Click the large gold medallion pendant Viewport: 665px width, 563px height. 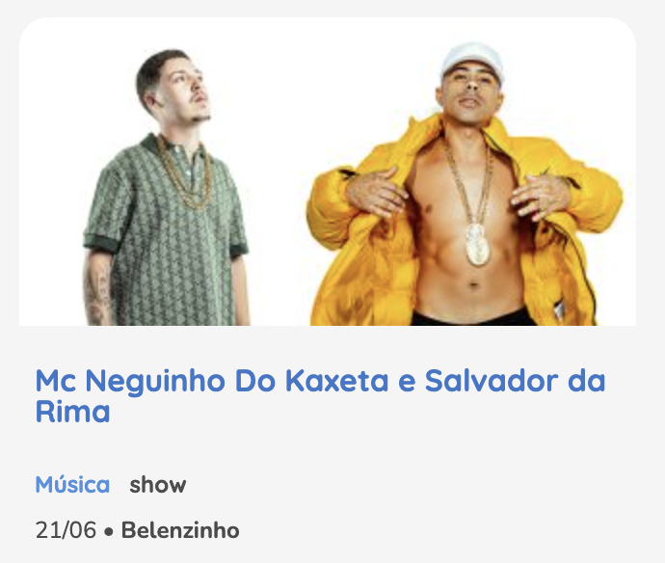(x=477, y=245)
